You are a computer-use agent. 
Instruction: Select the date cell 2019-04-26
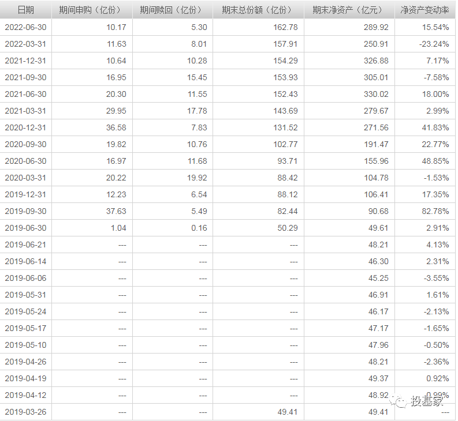click(x=26, y=362)
